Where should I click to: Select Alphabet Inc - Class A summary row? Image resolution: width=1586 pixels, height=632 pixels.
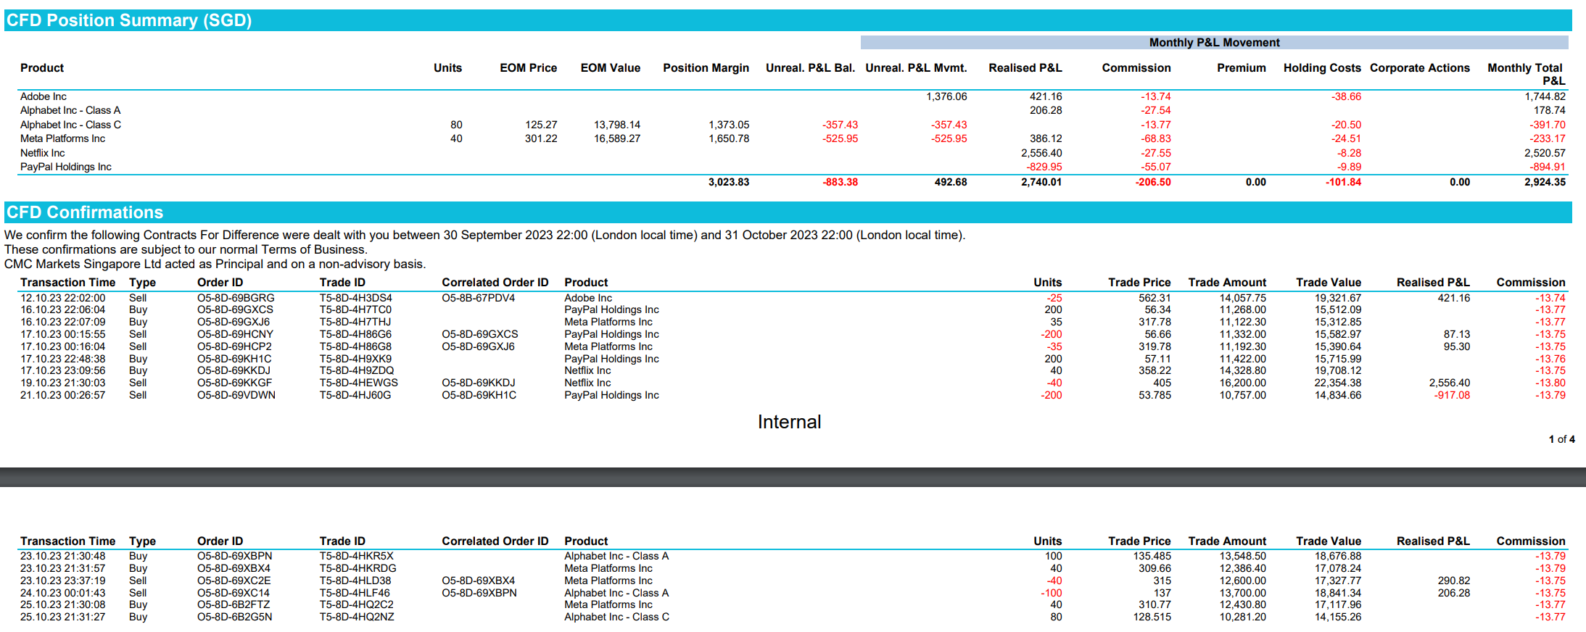click(793, 110)
